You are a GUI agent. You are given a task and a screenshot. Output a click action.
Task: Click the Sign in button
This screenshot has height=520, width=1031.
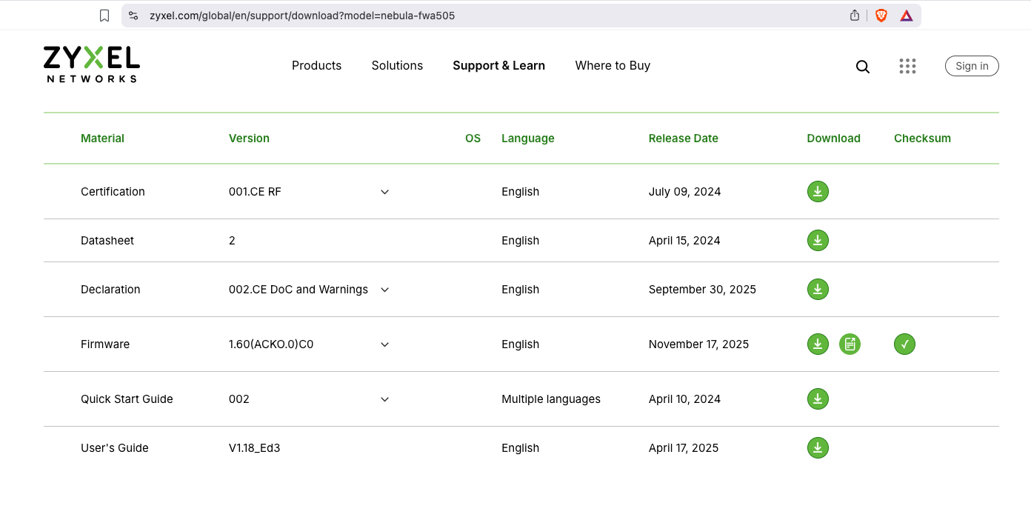coord(972,66)
